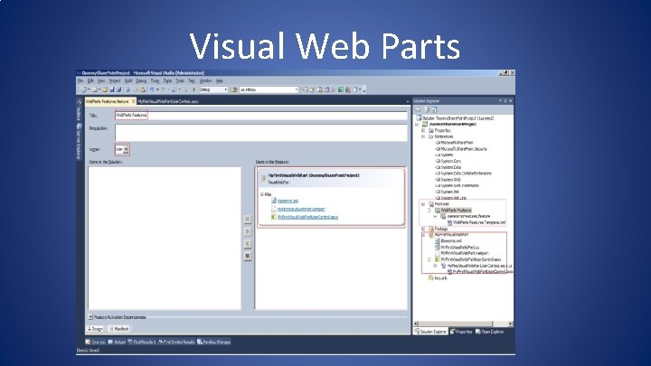Select MyFirstVisualWebPart item in feature list
This screenshot has height=366, width=651.
[331, 178]
